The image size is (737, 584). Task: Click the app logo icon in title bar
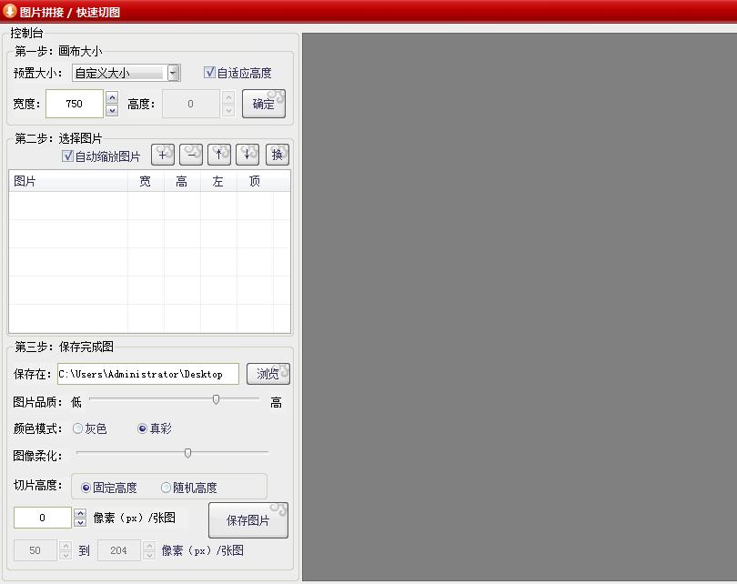[9, 11]
